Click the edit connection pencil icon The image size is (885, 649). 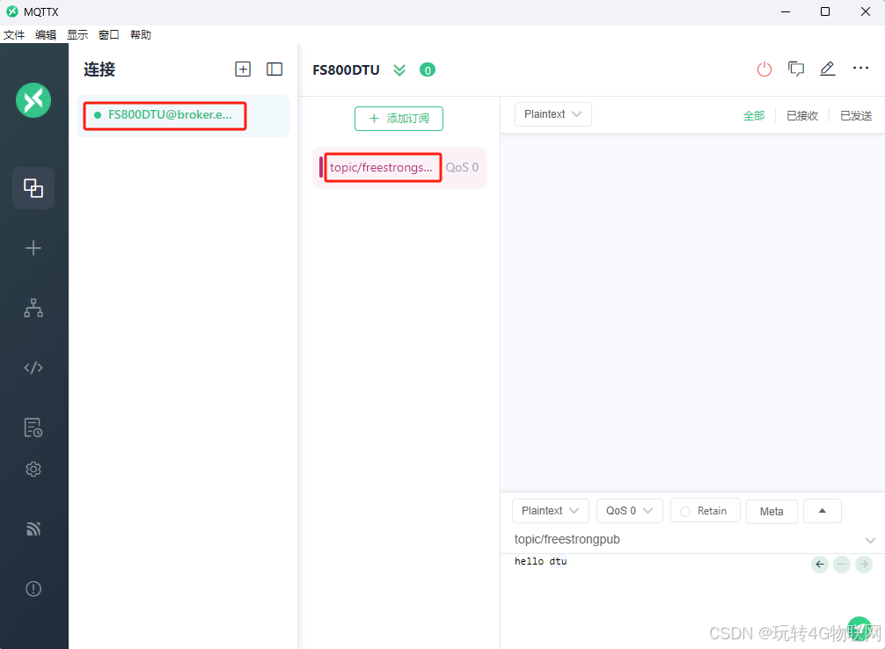coord(827,69)
